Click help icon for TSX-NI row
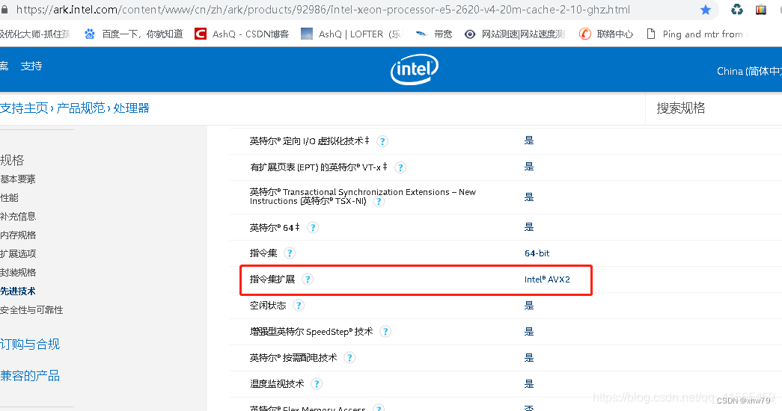The image size is (782, 411). pyautogui.click(x=379, y=201)
